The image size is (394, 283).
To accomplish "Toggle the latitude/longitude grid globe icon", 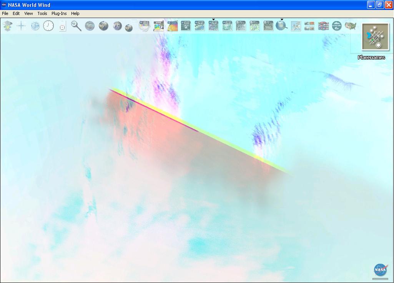I will pos(35,26).
